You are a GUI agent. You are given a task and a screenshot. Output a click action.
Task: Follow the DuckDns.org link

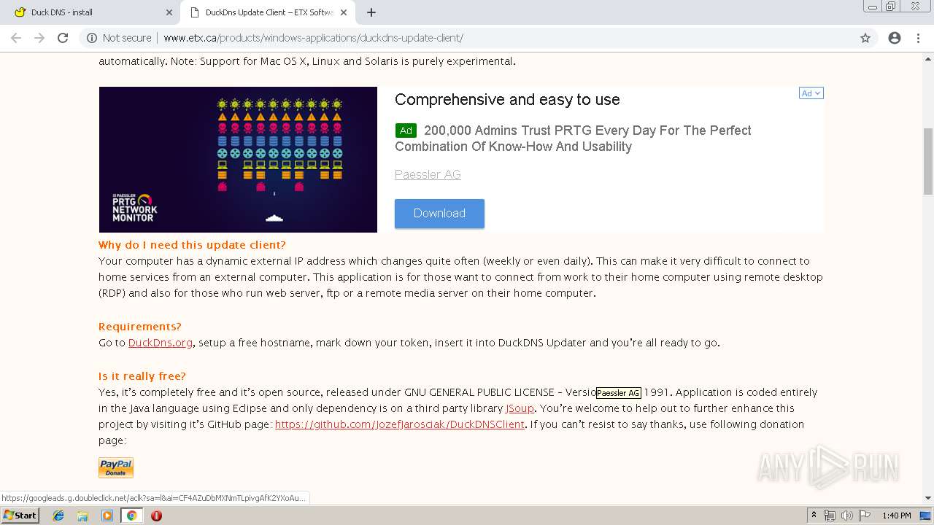[x=161, y=343]
